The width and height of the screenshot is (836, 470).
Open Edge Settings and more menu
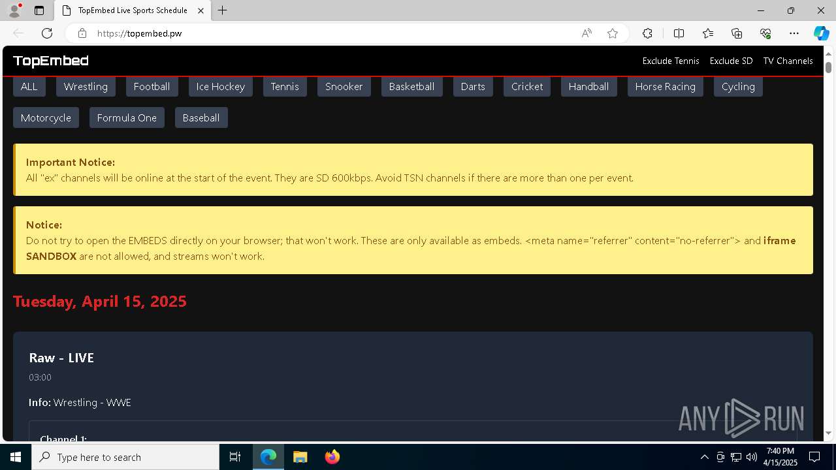(794, 33)
